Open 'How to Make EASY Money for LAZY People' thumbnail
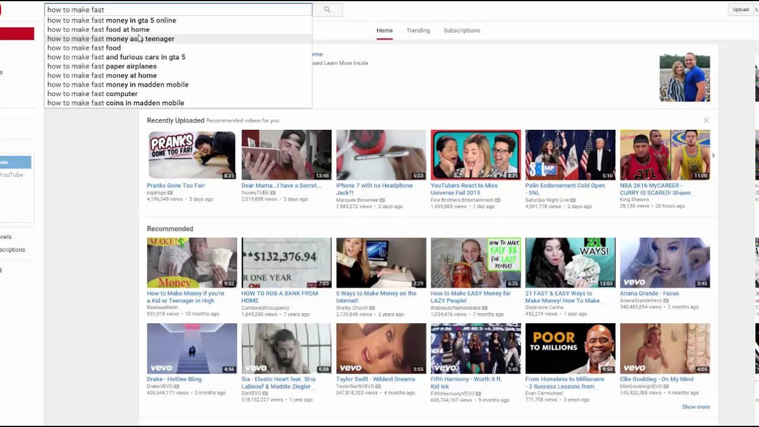The width and height of the screenshot is (759, 427). click(476, 263)
